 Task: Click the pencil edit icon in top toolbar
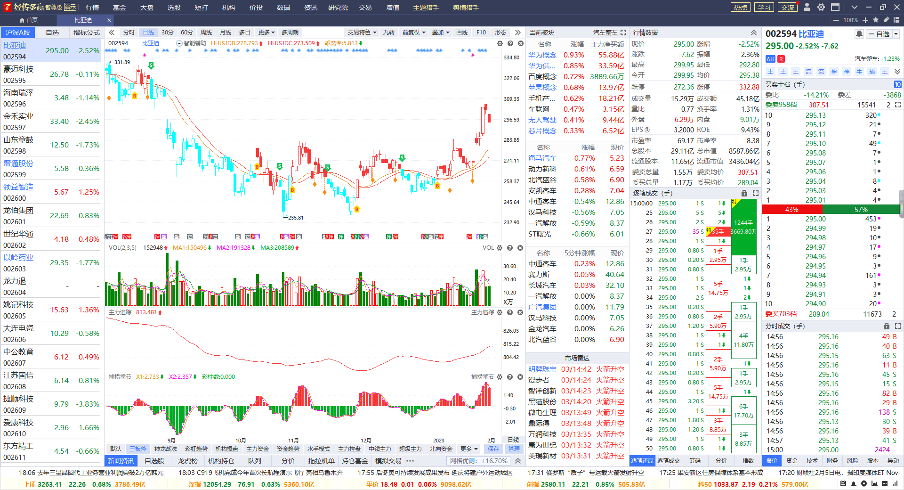pyautogui.click(x=886, y=20)
